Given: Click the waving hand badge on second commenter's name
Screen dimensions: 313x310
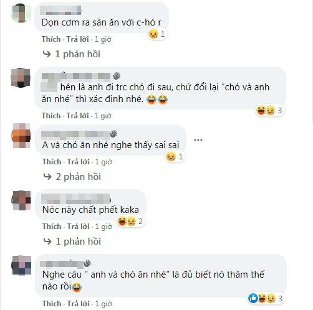Looking at the screenshot, I should pos(117,76).
